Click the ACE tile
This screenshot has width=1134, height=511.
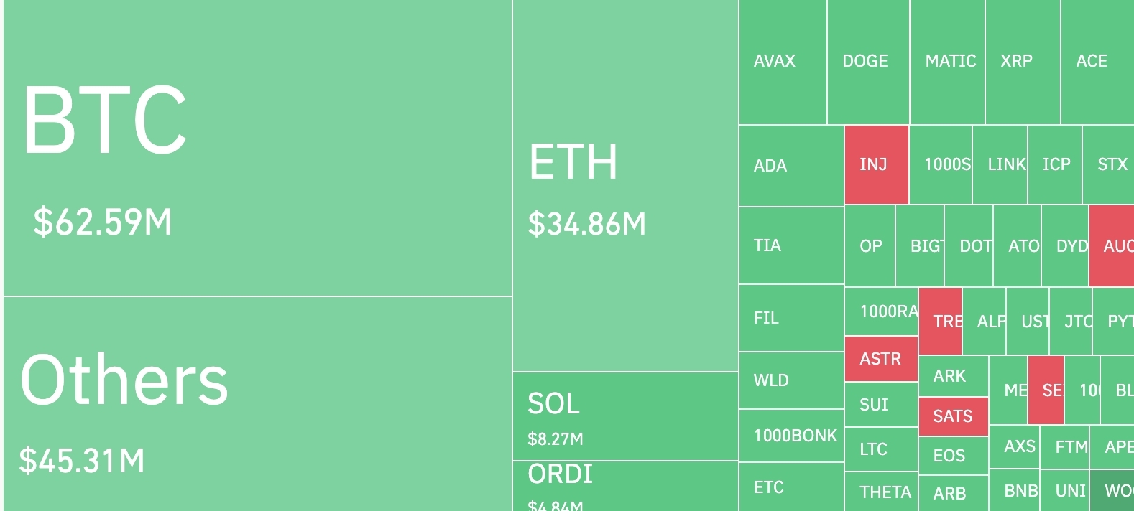(1097, 62)
